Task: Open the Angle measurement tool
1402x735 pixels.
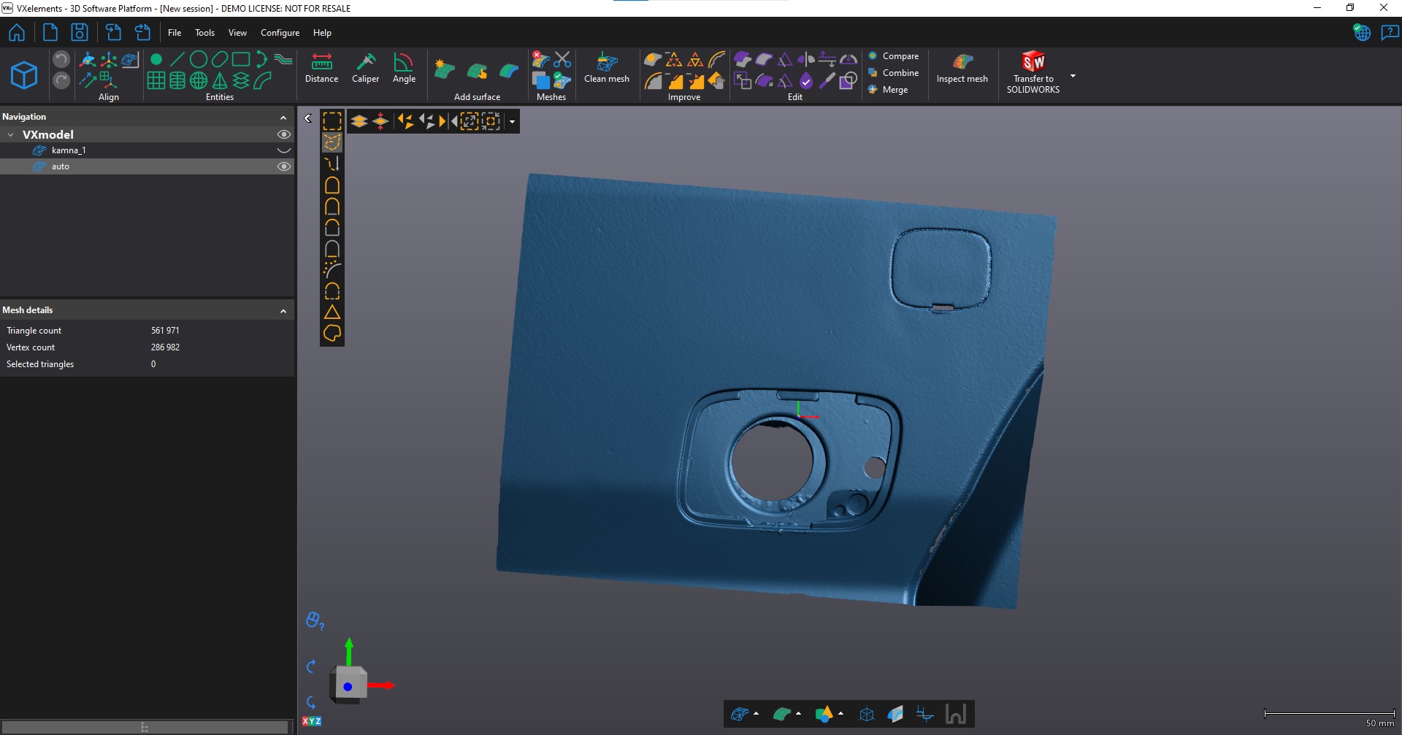Action: 404,68
